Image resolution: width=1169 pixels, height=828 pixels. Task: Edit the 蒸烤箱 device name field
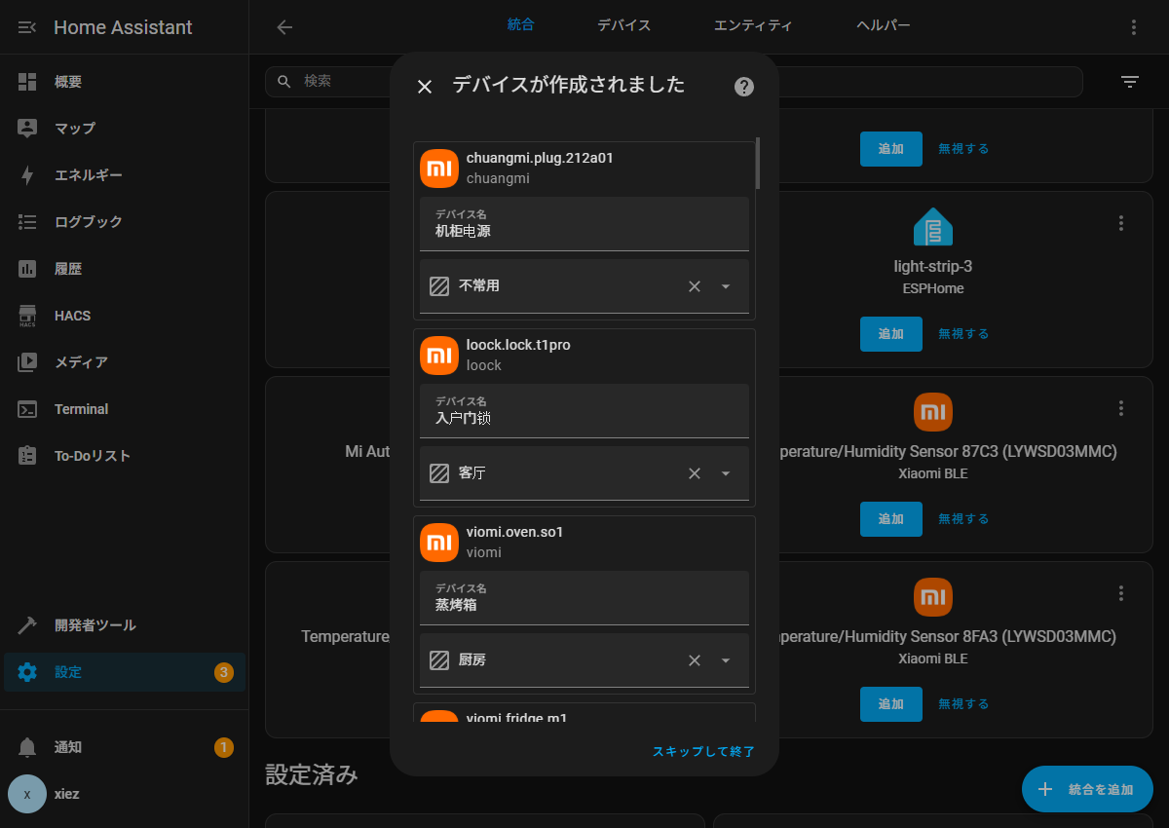pyautogui.click(x=584, y=598)
